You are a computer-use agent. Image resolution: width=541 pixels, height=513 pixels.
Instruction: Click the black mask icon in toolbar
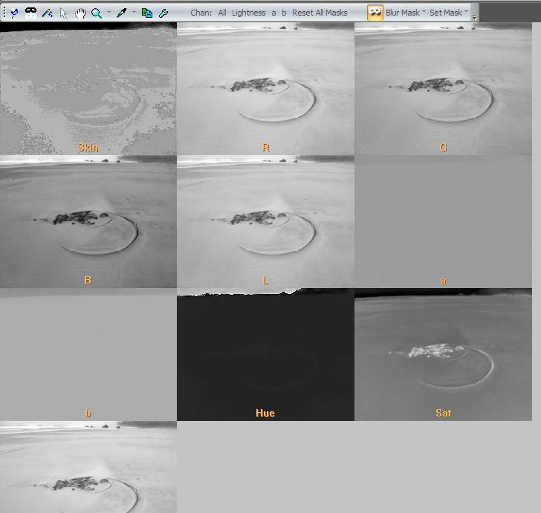[30, 13]
